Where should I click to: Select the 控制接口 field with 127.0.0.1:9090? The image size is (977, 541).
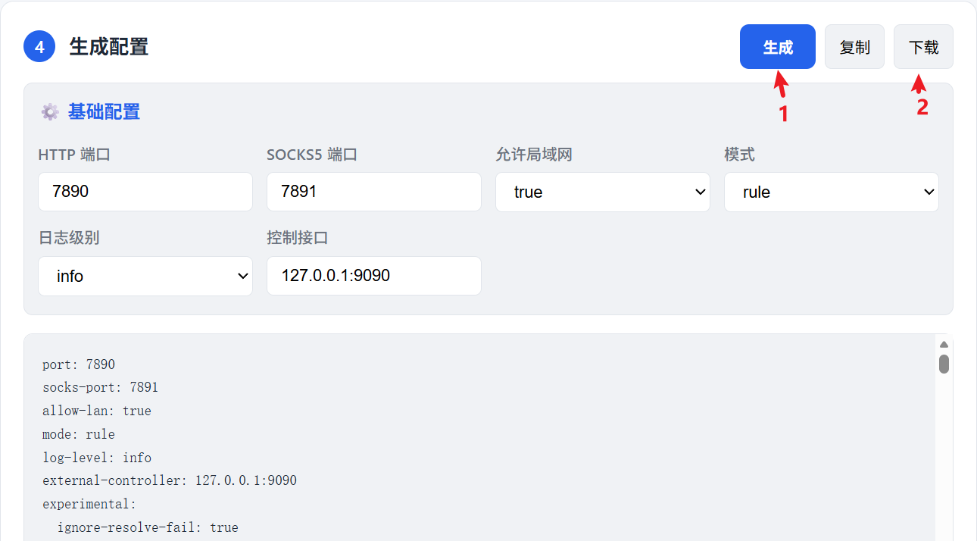click(373, 276)
